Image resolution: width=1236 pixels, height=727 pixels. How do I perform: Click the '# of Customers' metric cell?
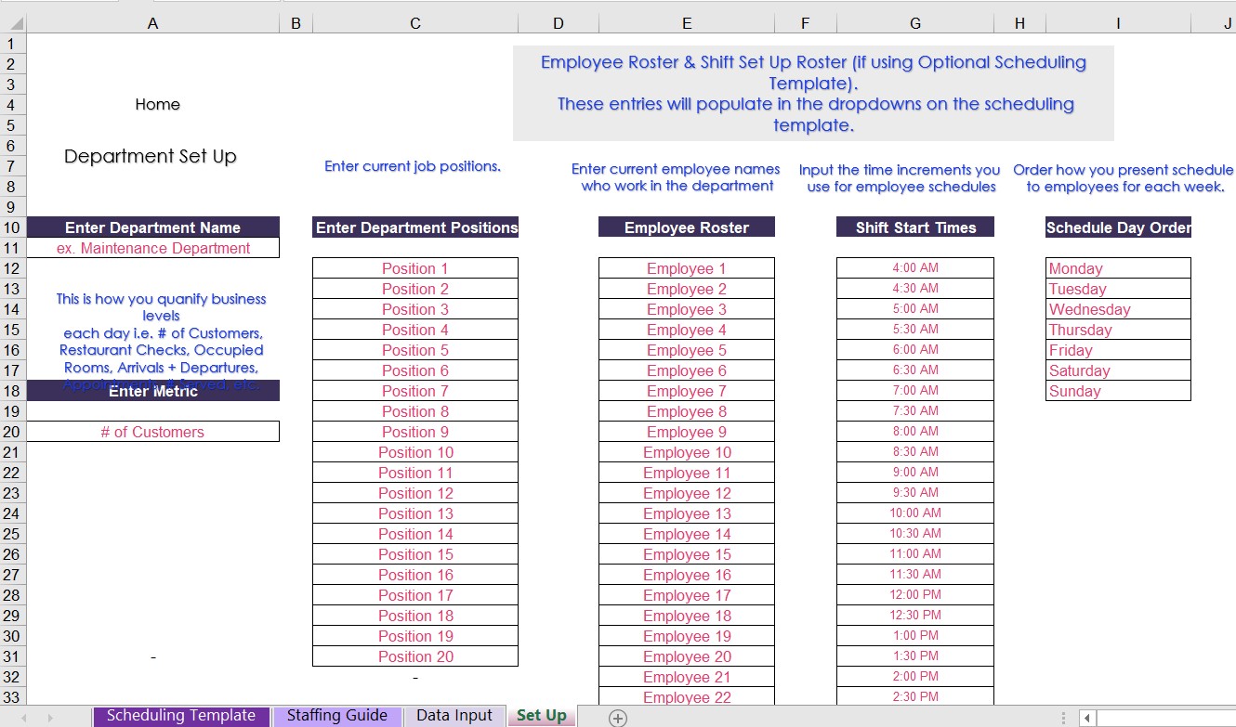153,432
